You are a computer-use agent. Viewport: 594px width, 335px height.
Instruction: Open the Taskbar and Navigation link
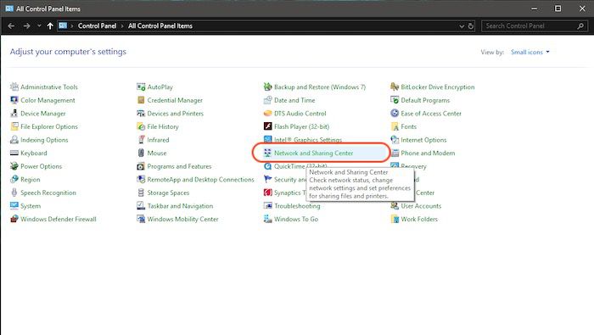click(x=180, y=206)
